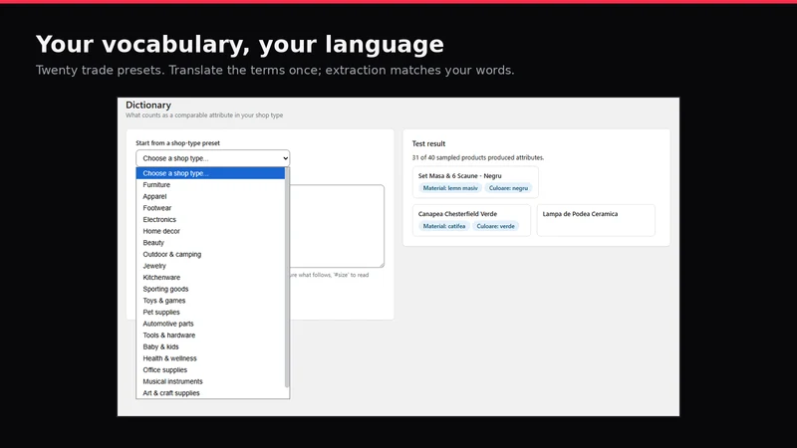797x448 pixels.
Task: Select Jewelry in the dropdown list
Action: point(210,266)
